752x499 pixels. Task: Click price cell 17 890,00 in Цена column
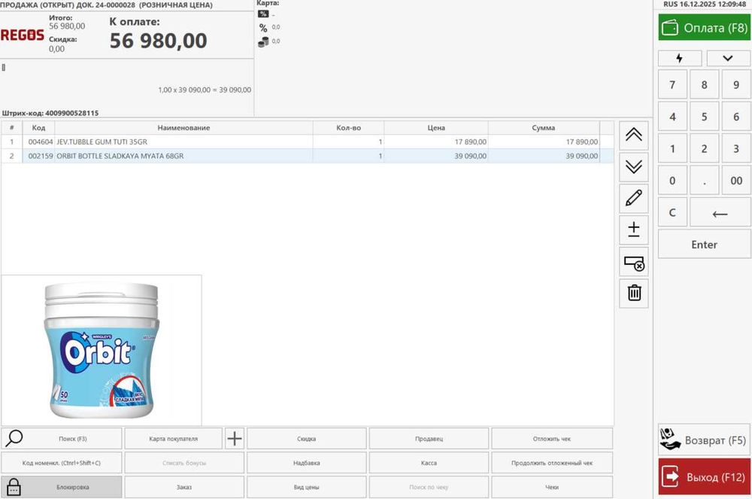[436, 142]
